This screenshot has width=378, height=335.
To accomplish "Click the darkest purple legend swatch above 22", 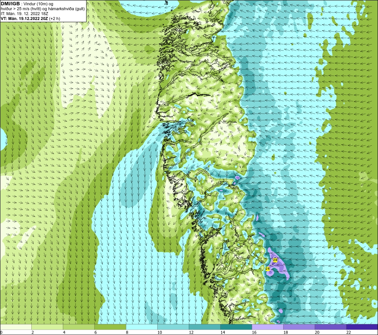I will coord(362,327).
